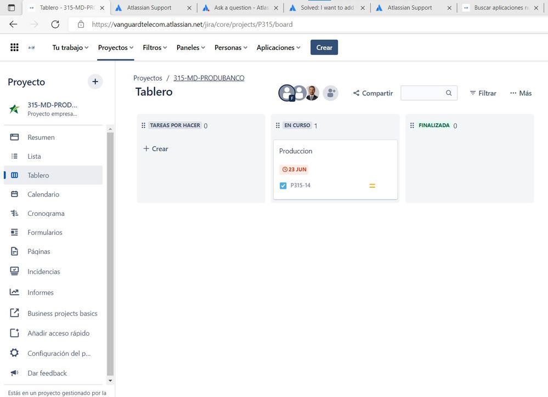Expand the Tu trabajo dropdown

point(70,48)
